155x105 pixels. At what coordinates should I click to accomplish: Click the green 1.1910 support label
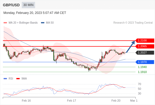tap(142, 72)
